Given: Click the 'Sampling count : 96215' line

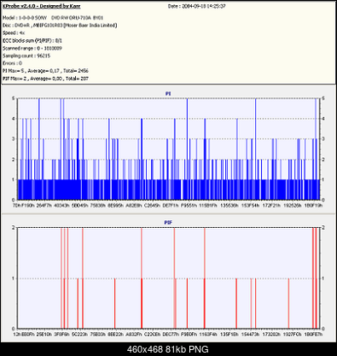Looking at the screenshot, I should (x=26, y=55).
